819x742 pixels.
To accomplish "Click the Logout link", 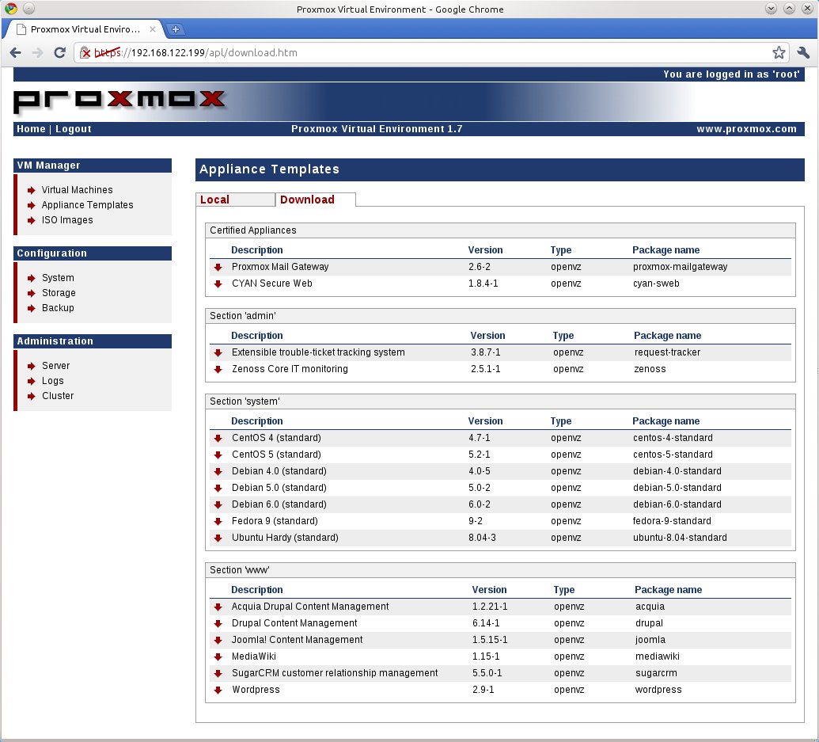I will pyautogui.click(x=73, y=128).
